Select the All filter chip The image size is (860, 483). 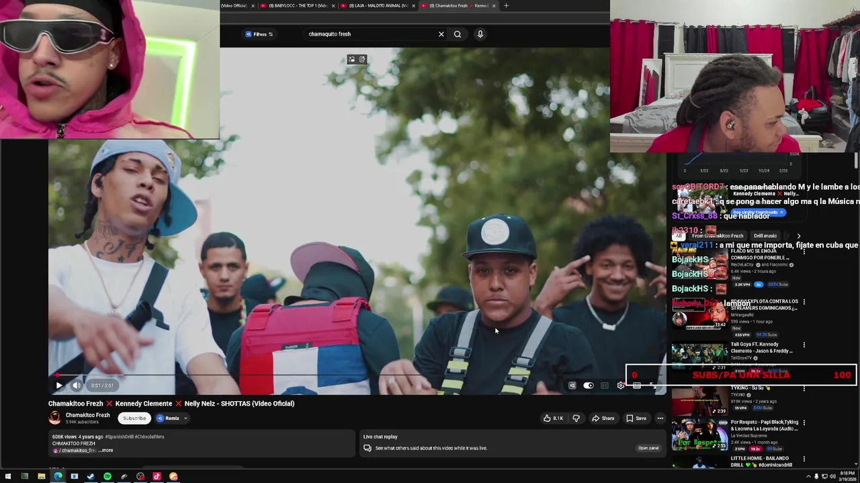click(679, 236)
